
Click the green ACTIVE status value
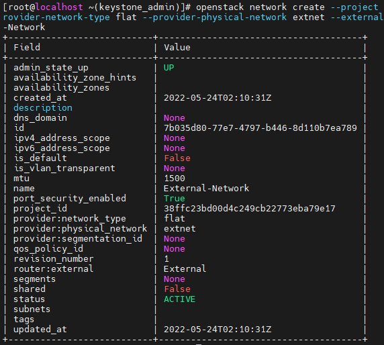click(179, 299)
